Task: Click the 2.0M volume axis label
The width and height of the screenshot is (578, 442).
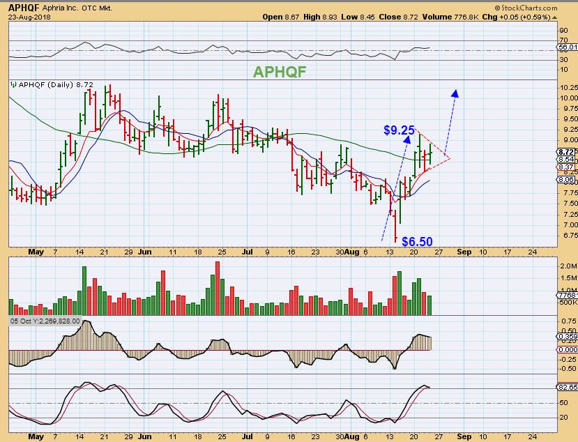Action: (x=568, y=266)
